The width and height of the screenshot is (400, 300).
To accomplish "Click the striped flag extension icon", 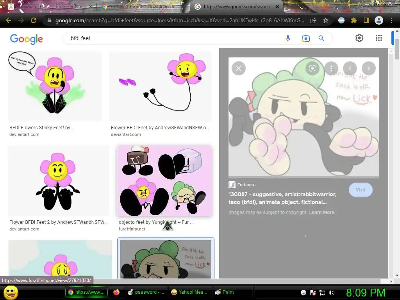I will point(341,20).
